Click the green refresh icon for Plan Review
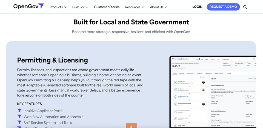Viewport: 263px width, 128px height. coord(176,90)
